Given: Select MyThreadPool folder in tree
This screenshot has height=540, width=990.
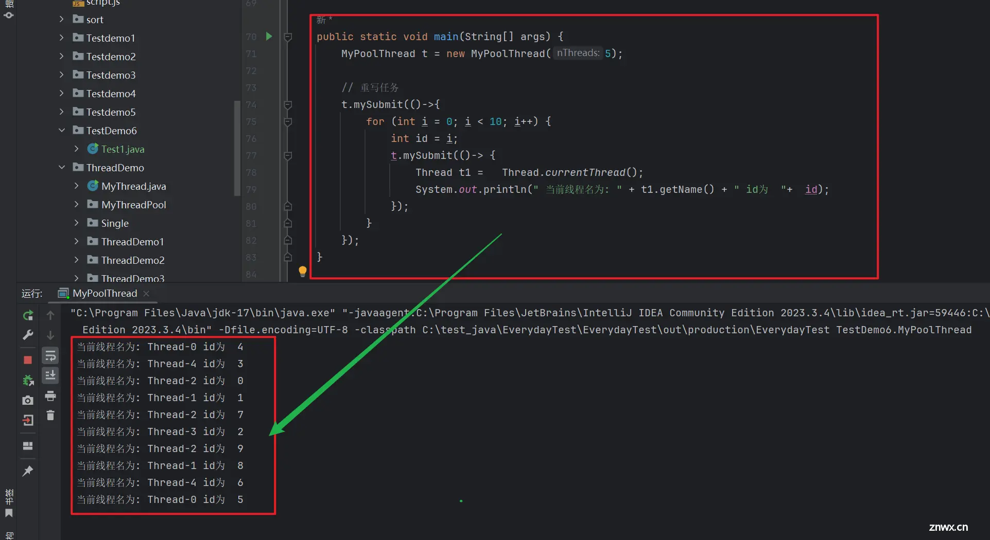Looking at the screenshot, I should tap(133, 205).
